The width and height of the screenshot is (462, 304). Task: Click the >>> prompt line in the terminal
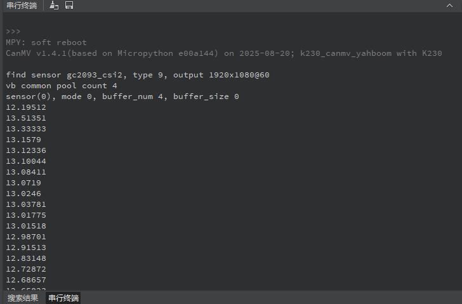click(13, 32)
